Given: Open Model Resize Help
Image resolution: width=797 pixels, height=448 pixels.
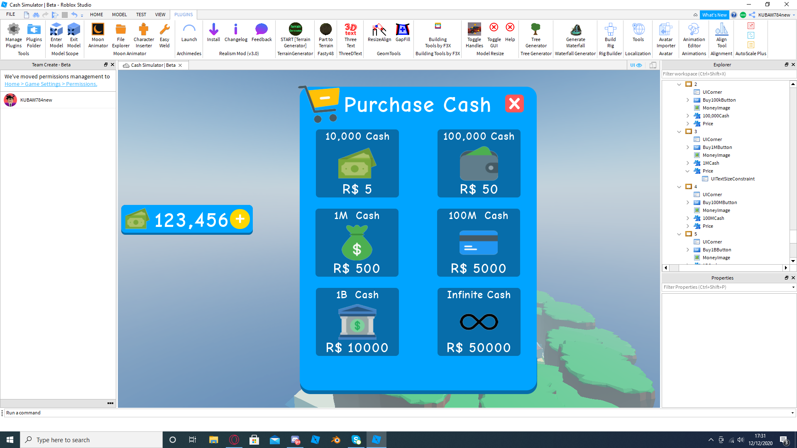Looking at the screenshot, I should pyautogui.click(x=510, y=33).
